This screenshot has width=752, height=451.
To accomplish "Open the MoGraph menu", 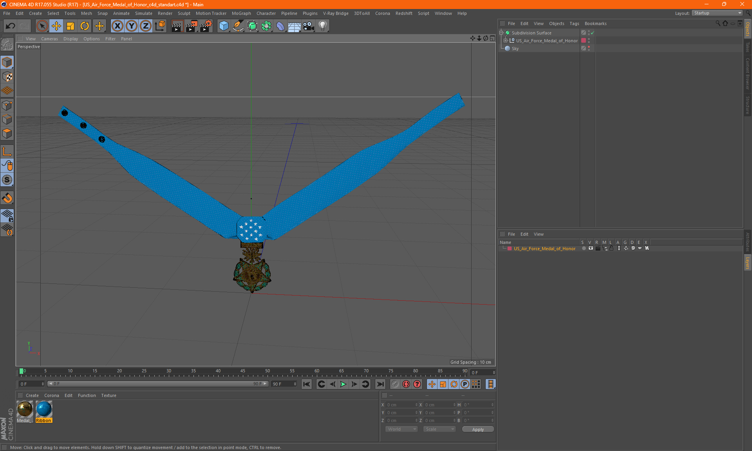I will point(241,13).
